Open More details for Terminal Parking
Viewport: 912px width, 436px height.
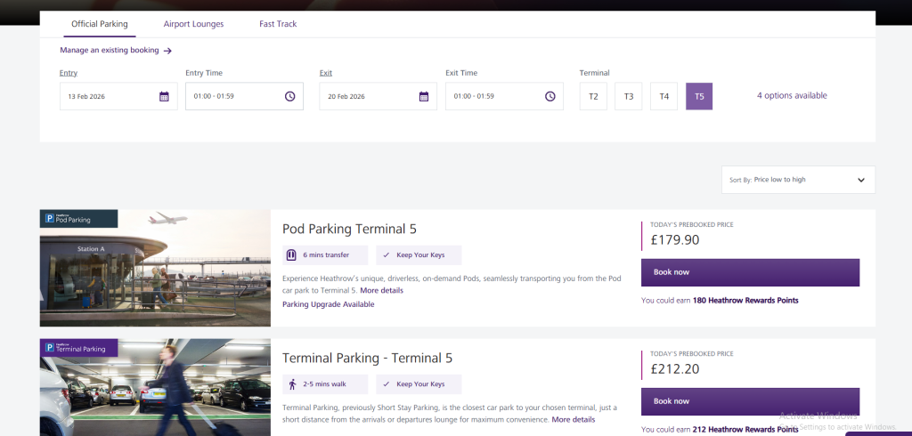pyautogui.click(x=574, y=419)
